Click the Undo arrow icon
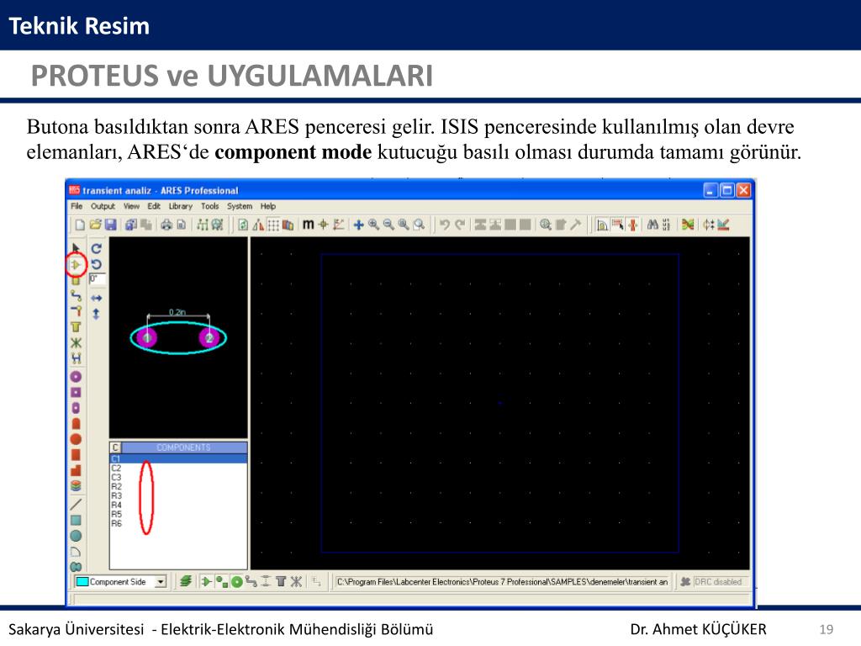This screenshot has height=646, width=861. (x=445, y=225)
